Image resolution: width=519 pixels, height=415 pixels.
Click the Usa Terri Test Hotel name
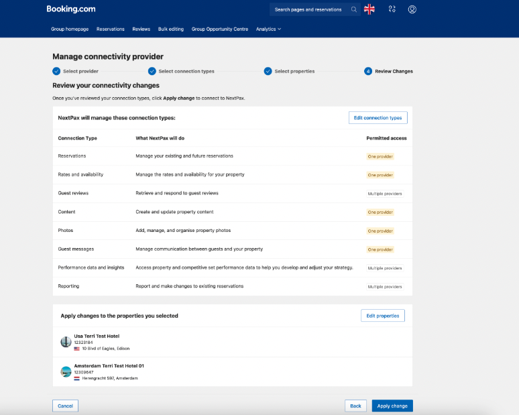[x=97, y=336]
